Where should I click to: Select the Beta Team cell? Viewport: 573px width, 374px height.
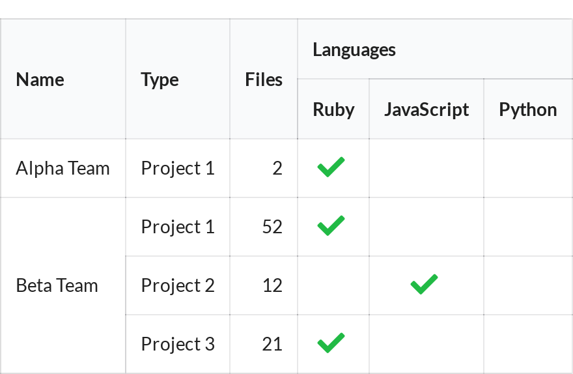click(x=63, y=285)
